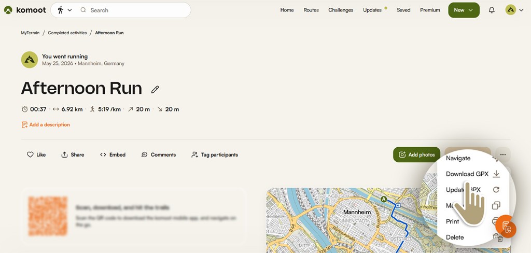This screenshot has width=531, height=253.
Task: Open the hiking sport type dropdown
Action: [65, 10]
